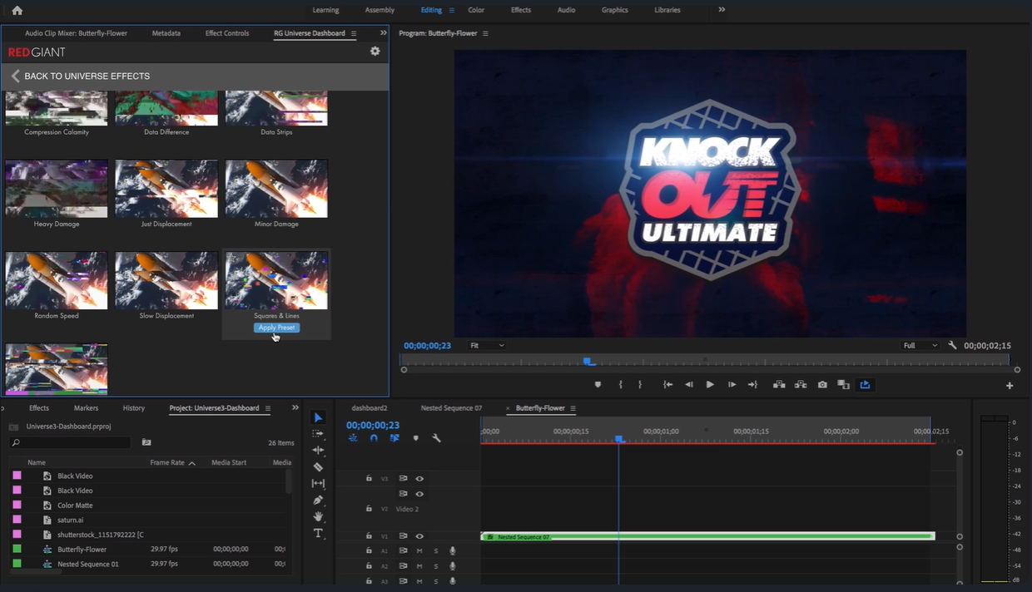Select the Heavy Damage preset thumbnail

point(57,189)
